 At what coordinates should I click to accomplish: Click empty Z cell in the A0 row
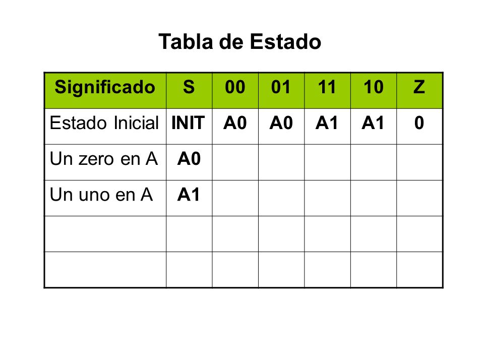pyautogui.click(x=419, y=162)
